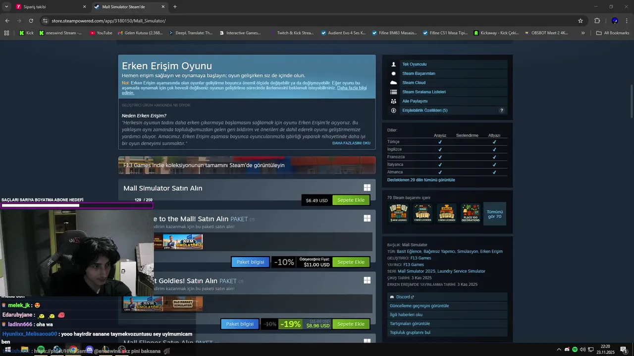Viewport: 634px width, 356px height.
Task: Open Güncelleme geçmişini görüntüle link
Action: coord(419,306)
